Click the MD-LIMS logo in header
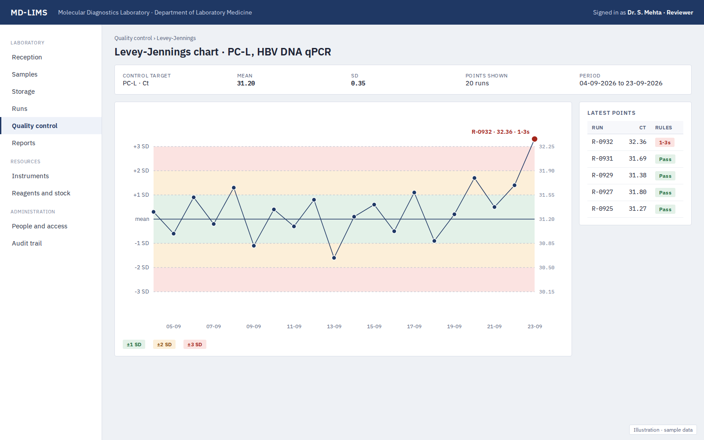This screenshot has width=704, height=440. pyautogui.click(x=29, y=12)
